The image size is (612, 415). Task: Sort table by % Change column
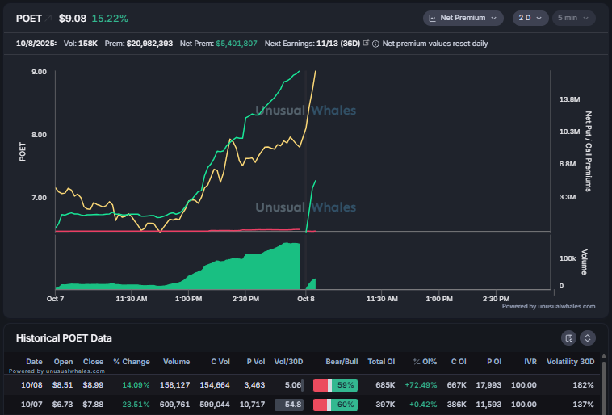tap(131, 362)
